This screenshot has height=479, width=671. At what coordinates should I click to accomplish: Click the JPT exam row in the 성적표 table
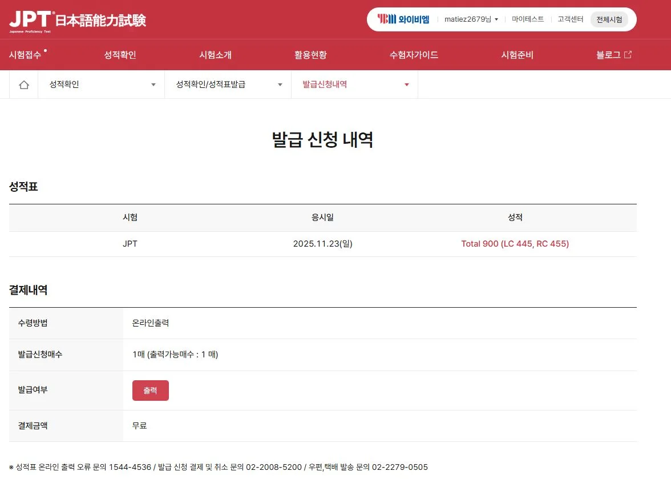130,243
